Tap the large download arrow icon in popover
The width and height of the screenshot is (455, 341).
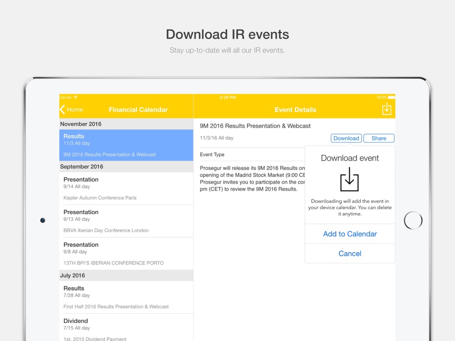tap(349, 179)
